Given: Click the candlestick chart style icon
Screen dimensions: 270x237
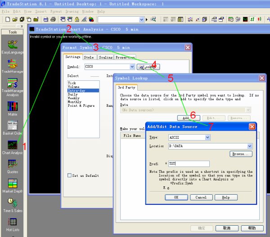Looking at the screenshot, I should click(x=260, y=19).
